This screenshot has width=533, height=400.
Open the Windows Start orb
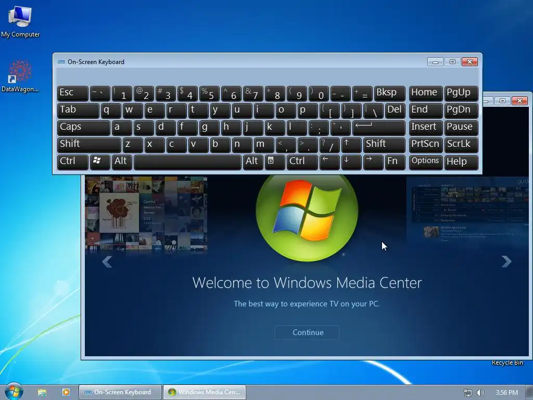(14, 391)
